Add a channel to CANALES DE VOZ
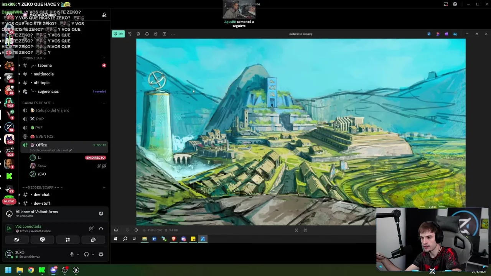The image size is (491, 276). 104,103
